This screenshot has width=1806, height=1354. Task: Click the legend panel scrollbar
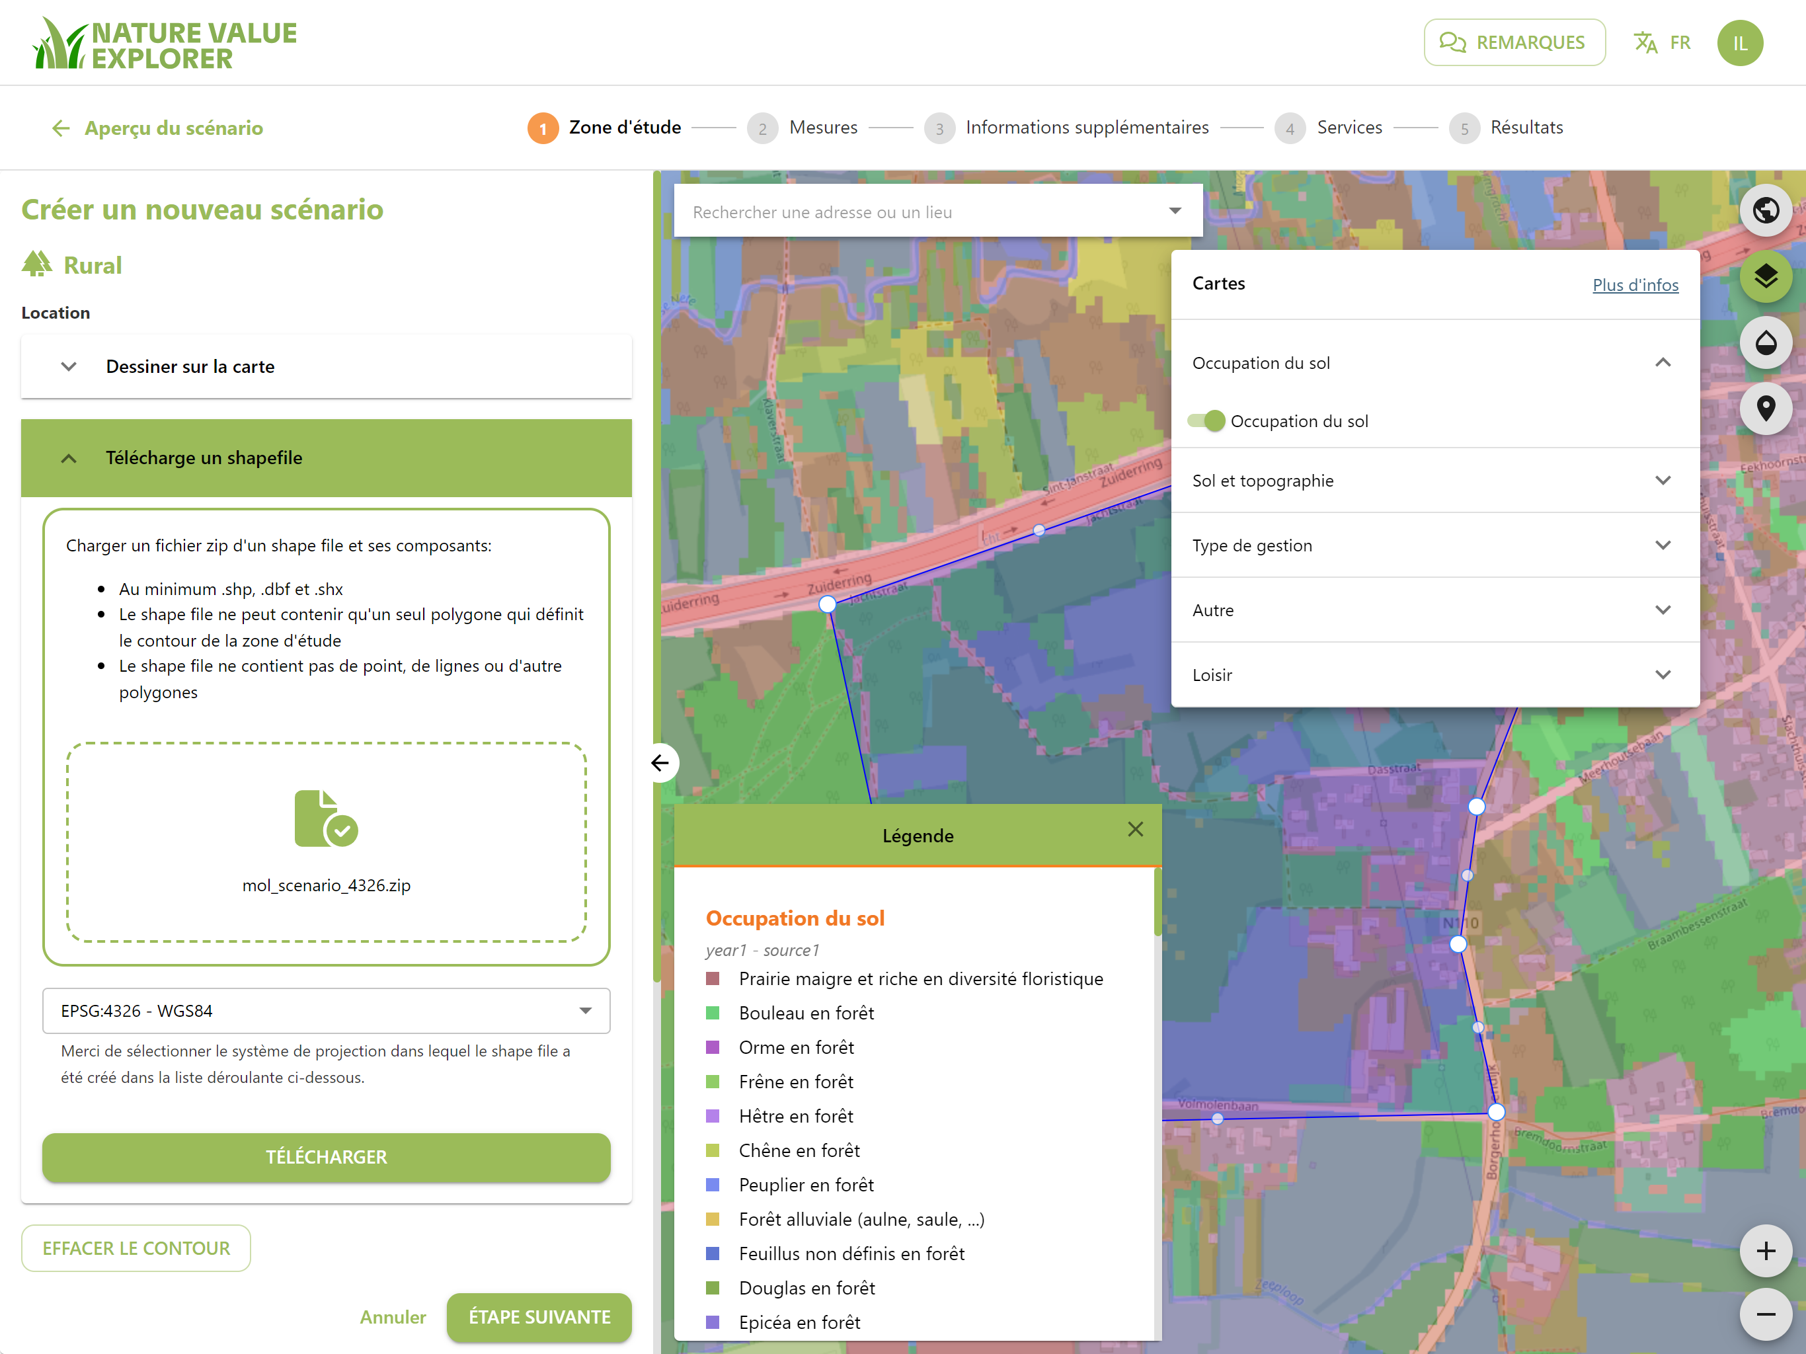pos(1157,902)
